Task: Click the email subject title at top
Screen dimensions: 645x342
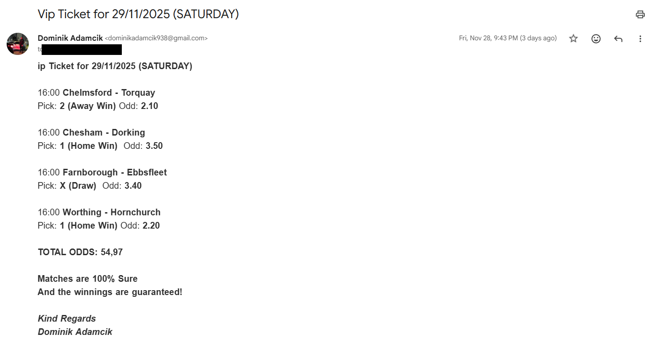Action: click(138, 14)
